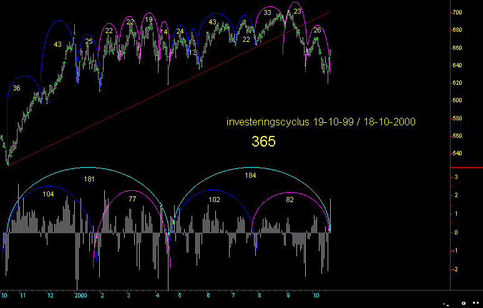
Task: Select the 77 arc label
Action: pos(132,199)
